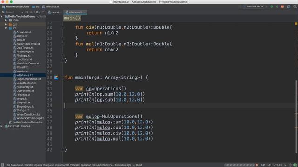This screenshot has width=298, height=167.
Task: Click the out folder icon
Action: click(x=10, y=24)
